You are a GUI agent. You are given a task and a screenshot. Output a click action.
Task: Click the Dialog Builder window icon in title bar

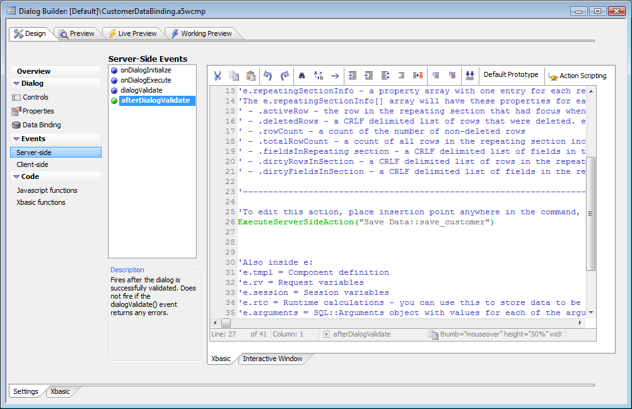coord(11,11)
